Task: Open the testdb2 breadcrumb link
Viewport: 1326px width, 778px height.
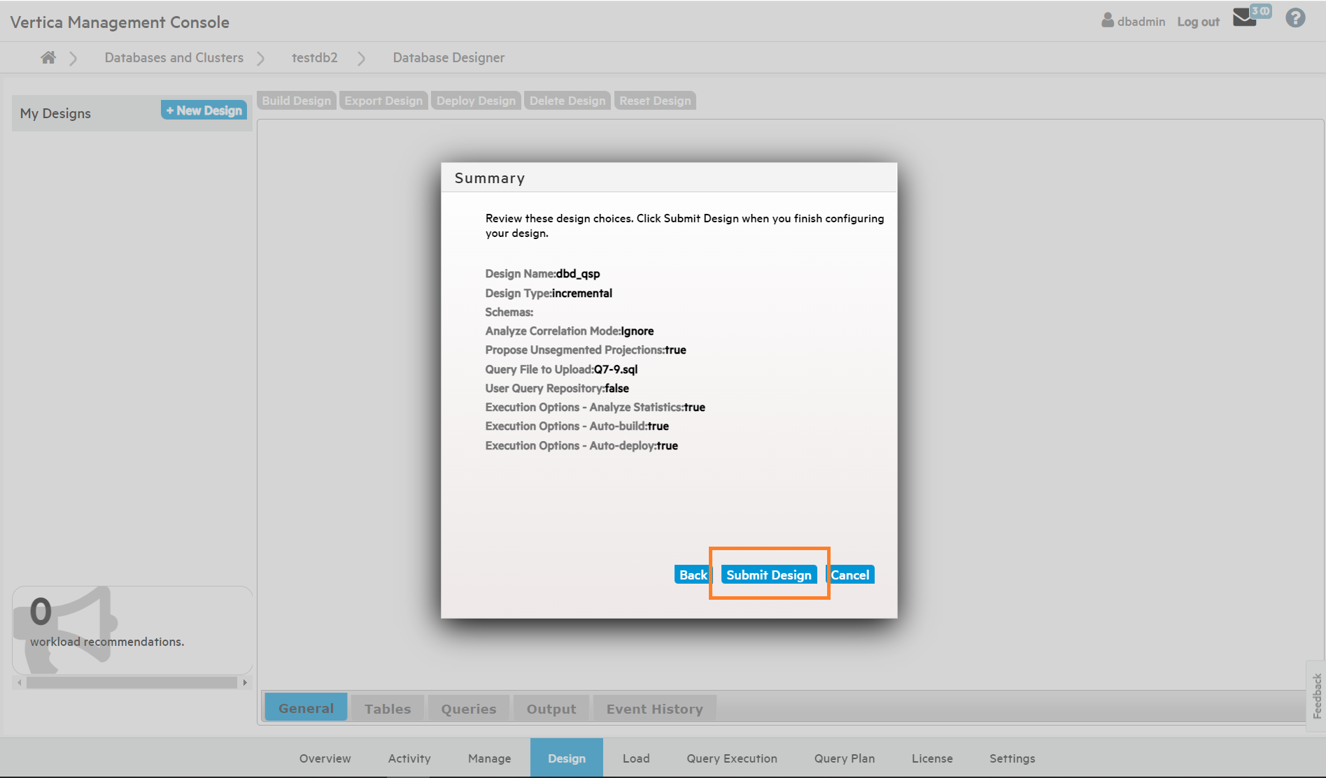Action: [314, 57]
